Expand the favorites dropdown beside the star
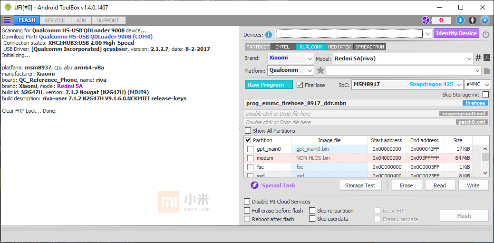The width and height of the screenshot is (494, 243). click(478, 70)
